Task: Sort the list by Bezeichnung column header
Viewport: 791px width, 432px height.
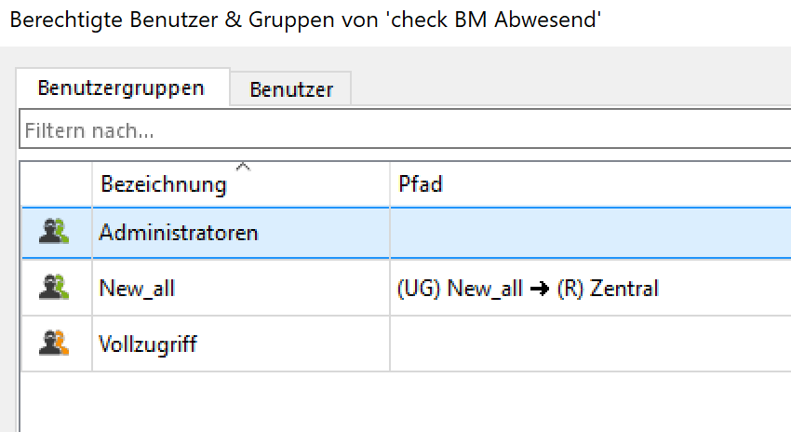Action: 164,184
